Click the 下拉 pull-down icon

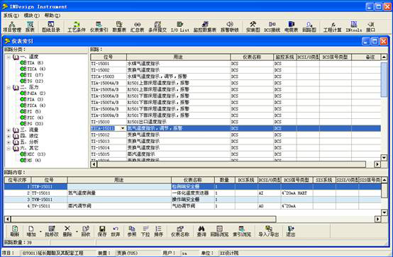(145, 231)
